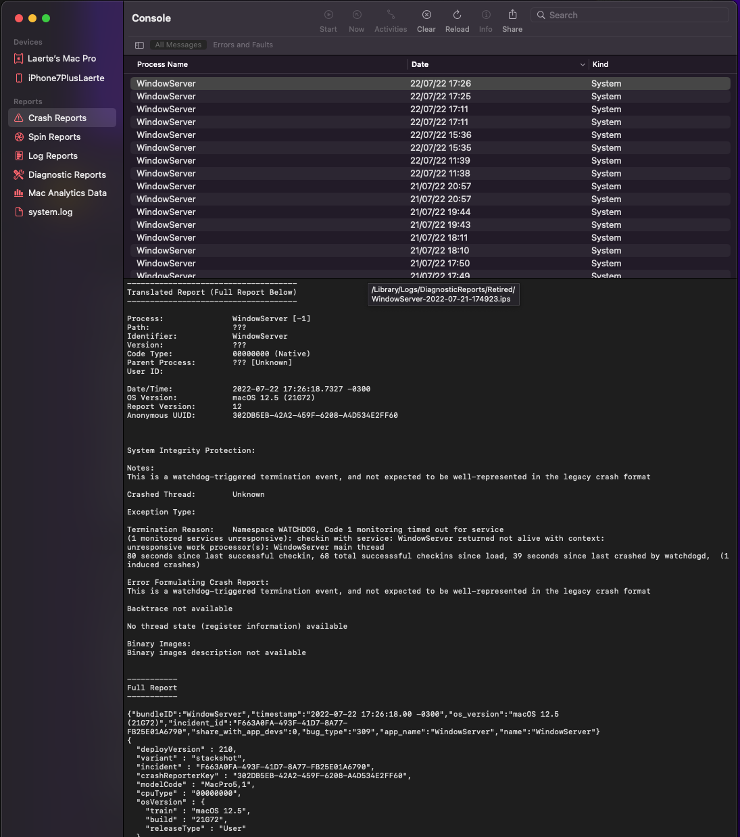The image size is (740, 837).
Task: Select Laerte's Mac Pro device
Action: click(x=62, y=59)
